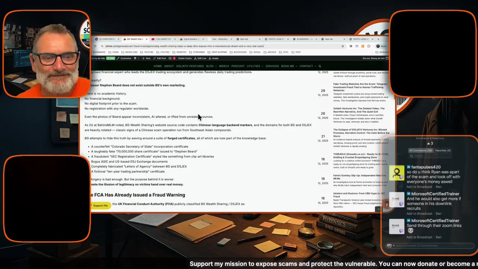Open the DEHEK.COM bookmarks folder
The width and height of the screenshot is (478, 269).
coord(129,52)
